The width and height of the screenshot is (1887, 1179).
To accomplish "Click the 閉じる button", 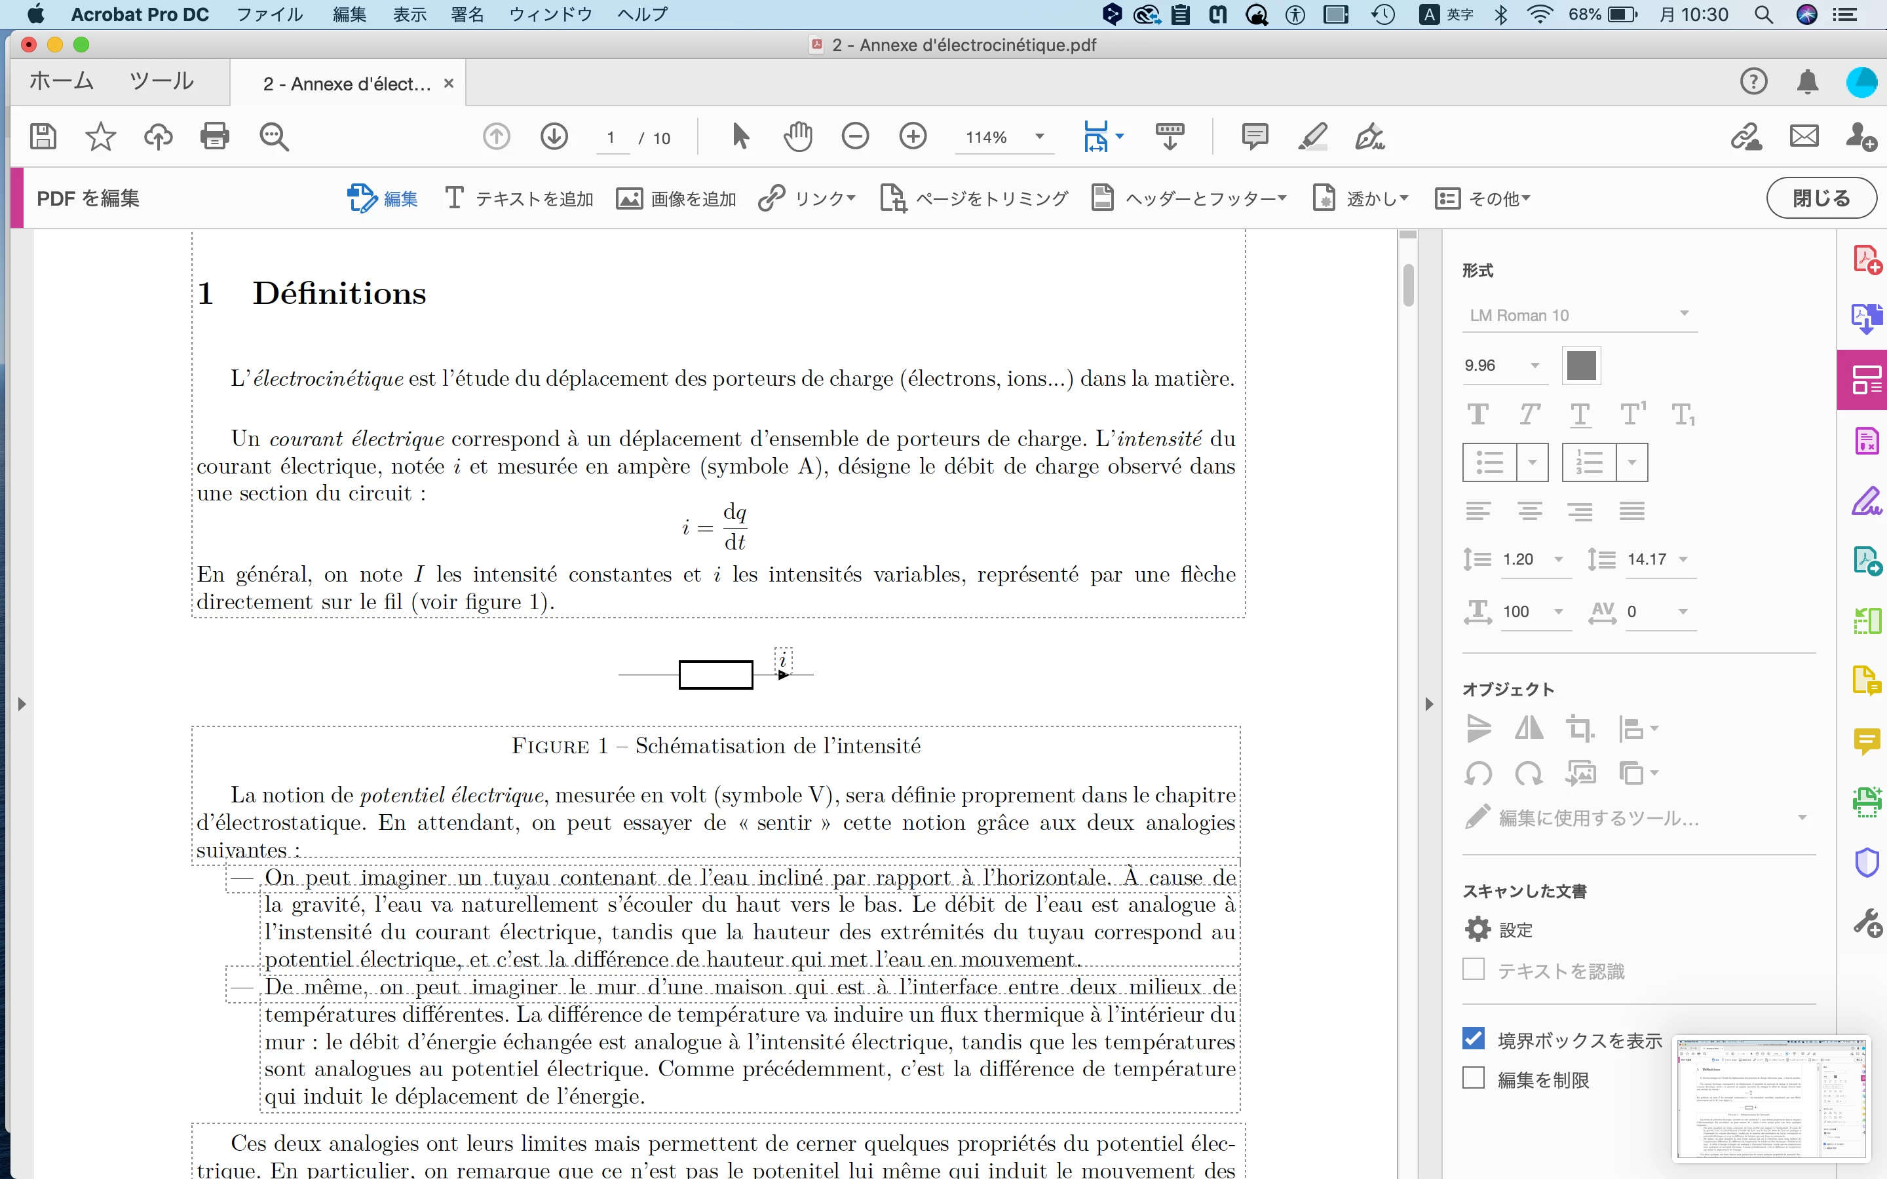I will pos(1820,198).
